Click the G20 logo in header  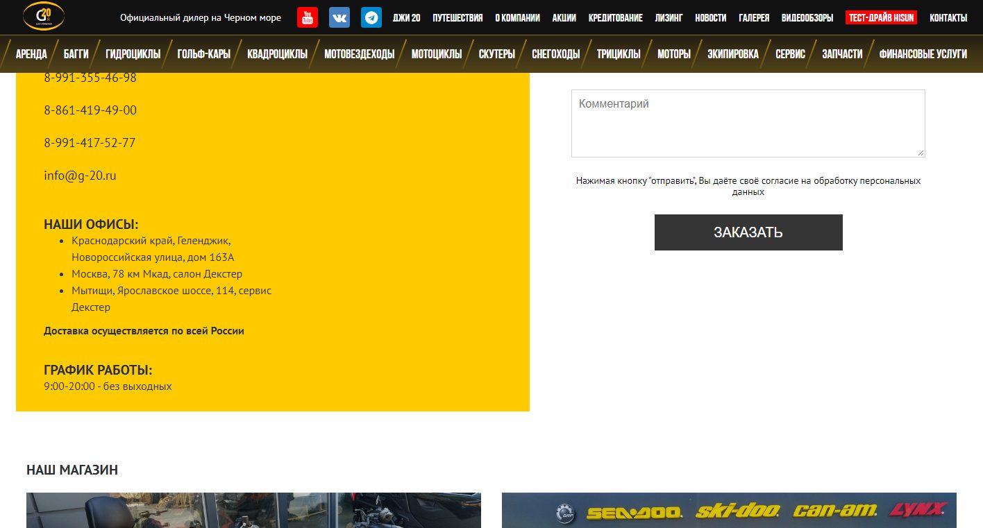click(x=44, y=16)
